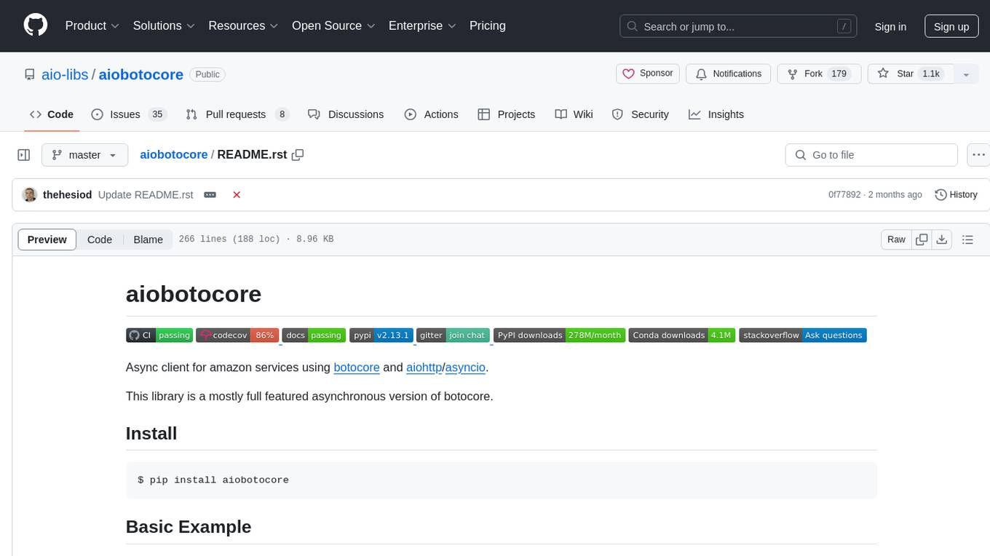Screen dimensions: 990x556
Task: Click the gitter join chat badge
Action: tap(453, 335)
